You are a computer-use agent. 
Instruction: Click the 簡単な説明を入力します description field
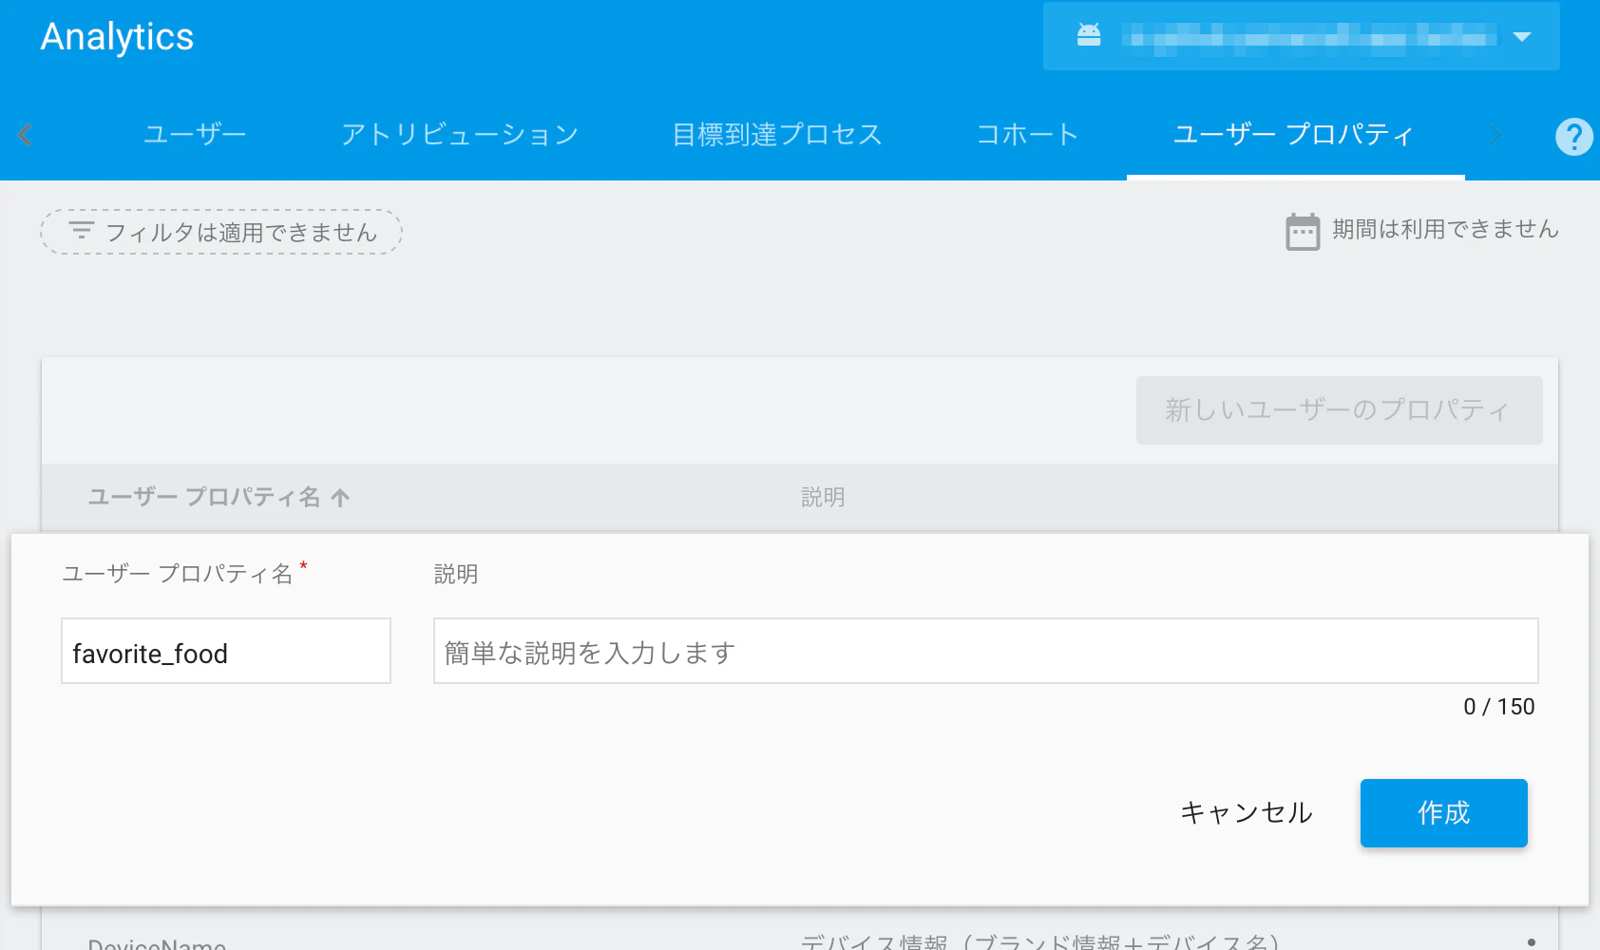point(986,651)
